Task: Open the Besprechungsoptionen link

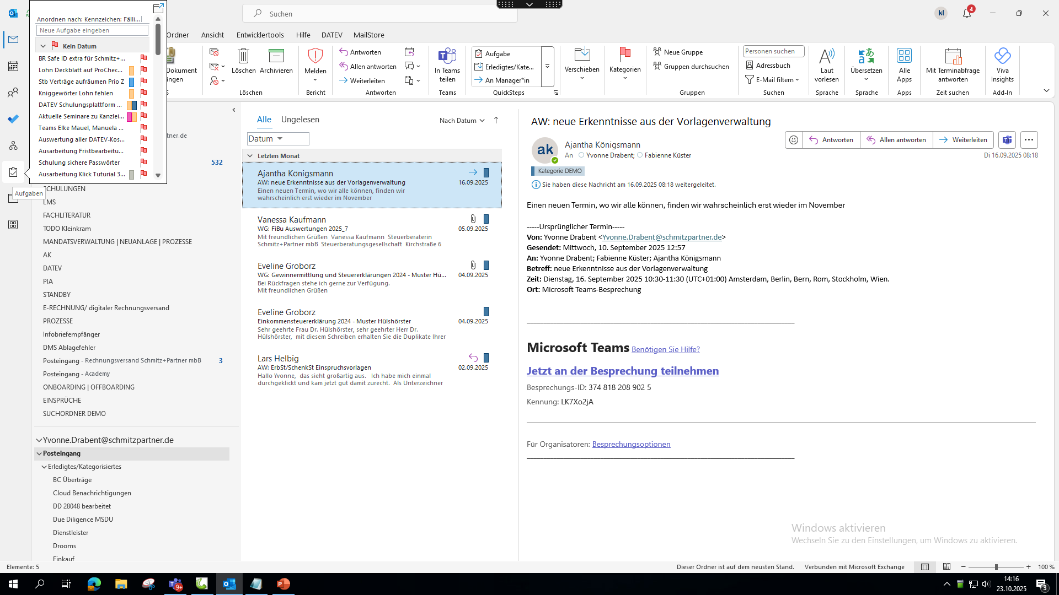Action: point(631,444)
